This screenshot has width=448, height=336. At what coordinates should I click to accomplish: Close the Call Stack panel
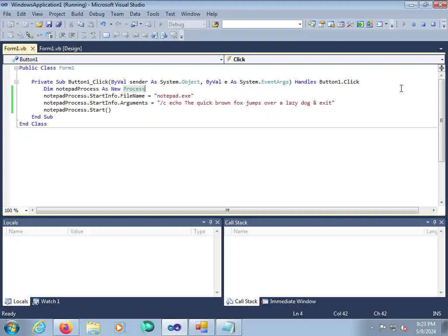[441, 222]
